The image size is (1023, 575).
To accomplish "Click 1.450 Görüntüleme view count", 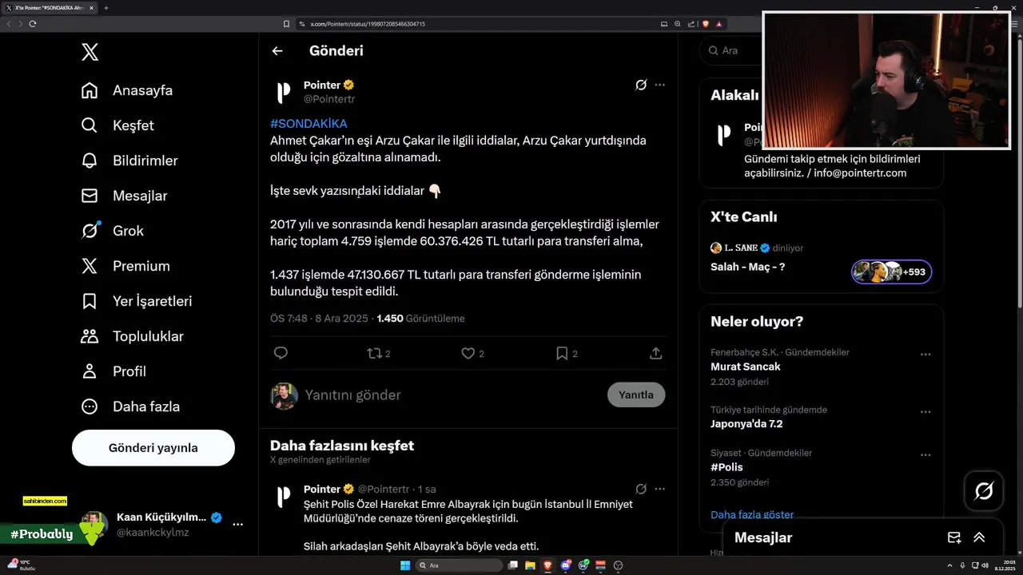I will 420,318.
